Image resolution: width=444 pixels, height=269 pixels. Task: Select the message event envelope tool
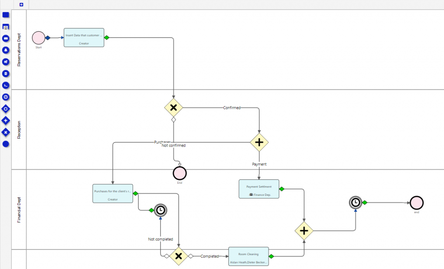pyautogui.click(x=6, y=38)
